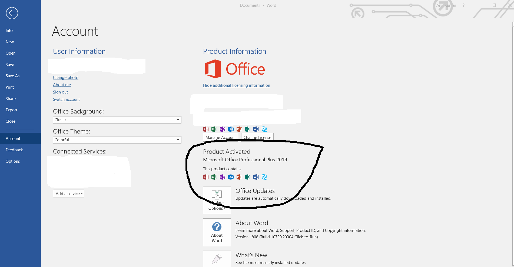
Task: Open the Office Theme dropdown
Action: tap(117, 140)
